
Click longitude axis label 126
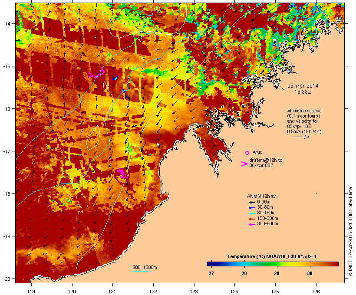pyautogui.click(x=316, y=292)
